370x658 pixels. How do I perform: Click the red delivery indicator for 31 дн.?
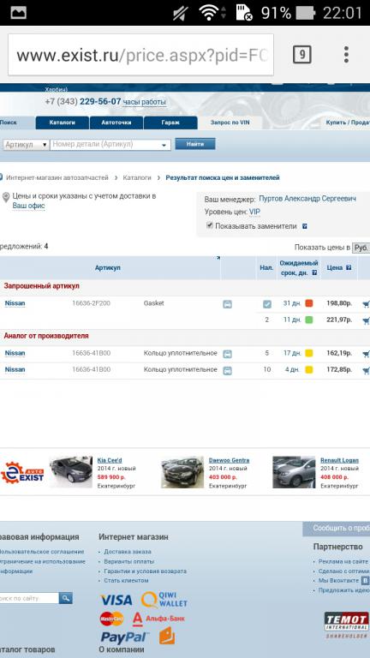(309, 303)
